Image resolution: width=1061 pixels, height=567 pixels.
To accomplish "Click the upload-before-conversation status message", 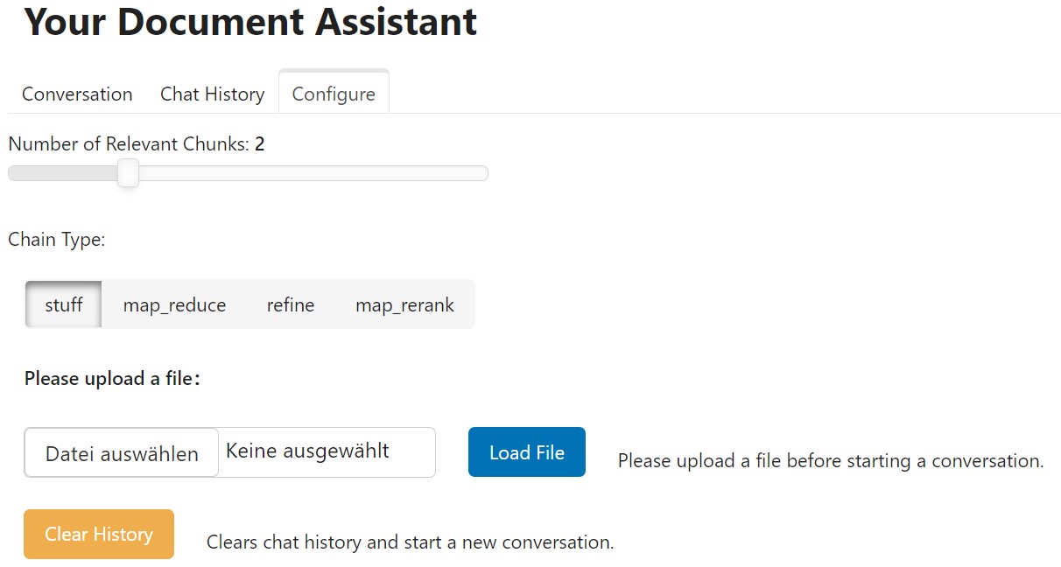I will tap(831, 460).
